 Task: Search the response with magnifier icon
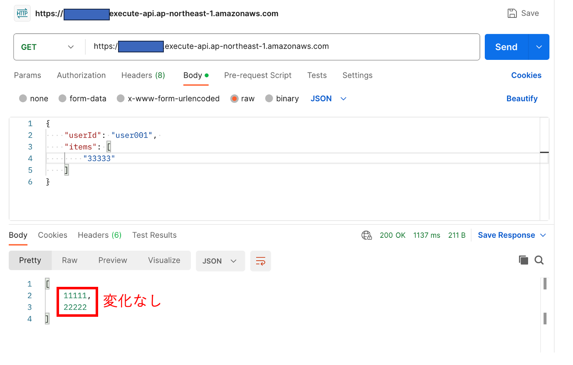pyautogui.click(x=539, y=260)
